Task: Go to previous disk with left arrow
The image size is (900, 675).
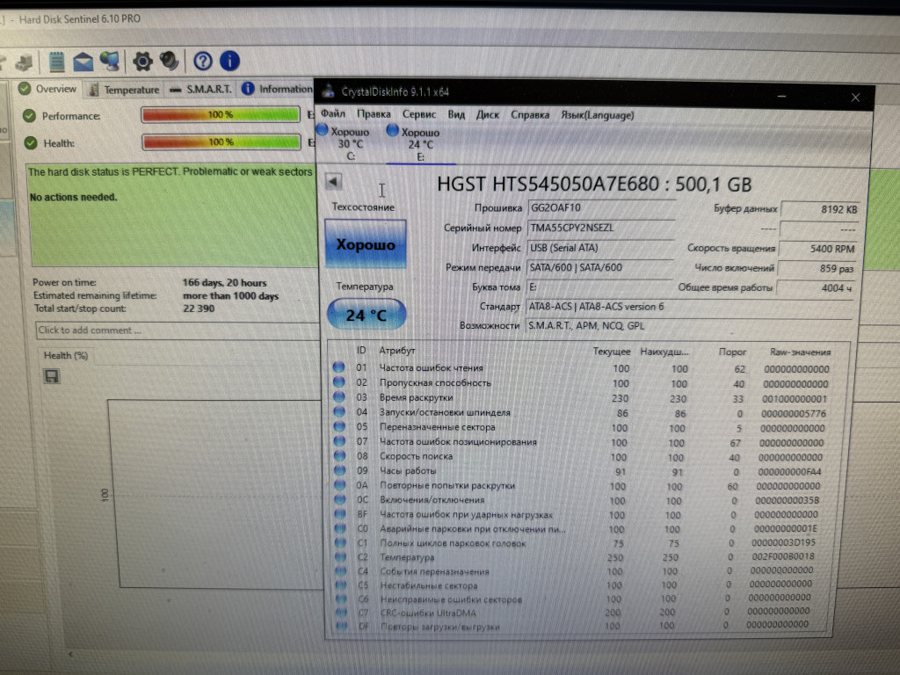Action: click(x=333, y=182)
